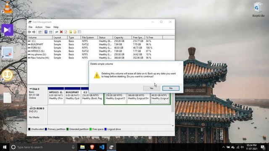269x151 pixels.
Task: Click the red X Delete toolbar icon
Action: coord(61,32)
